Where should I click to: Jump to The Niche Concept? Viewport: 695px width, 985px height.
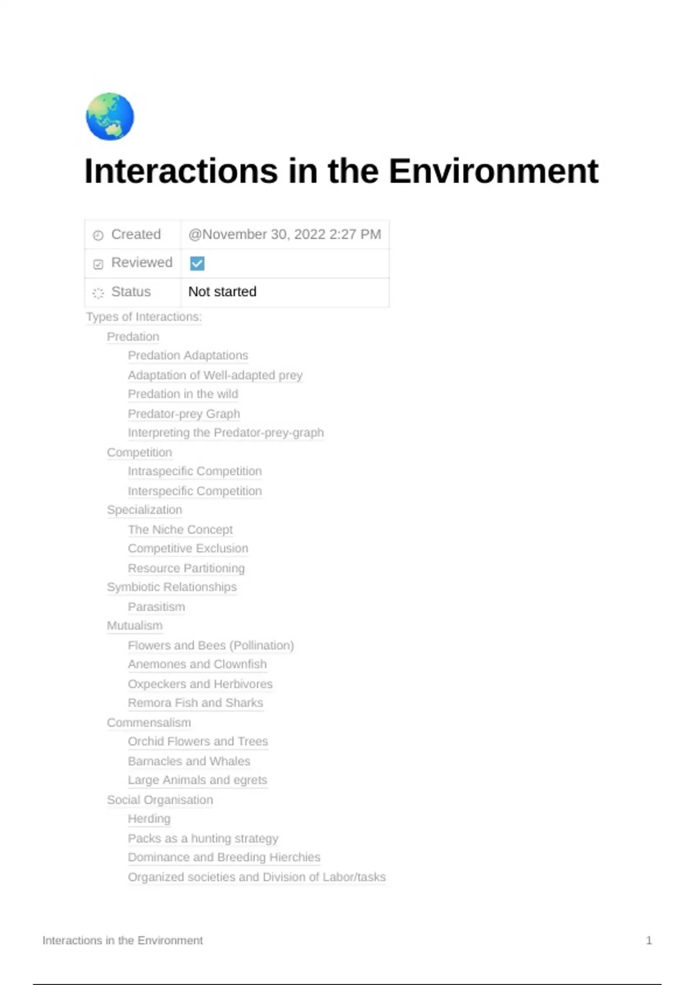[180, 530]
